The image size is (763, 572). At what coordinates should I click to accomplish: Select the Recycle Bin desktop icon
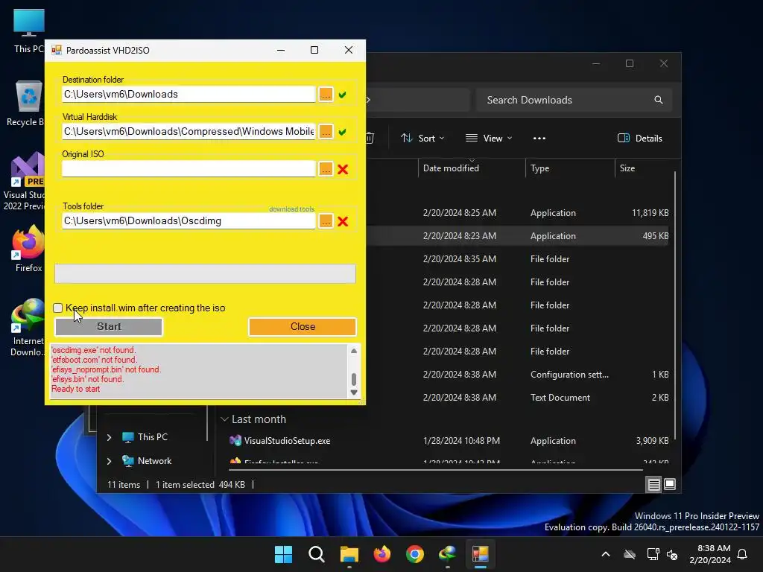click(27, 103)
